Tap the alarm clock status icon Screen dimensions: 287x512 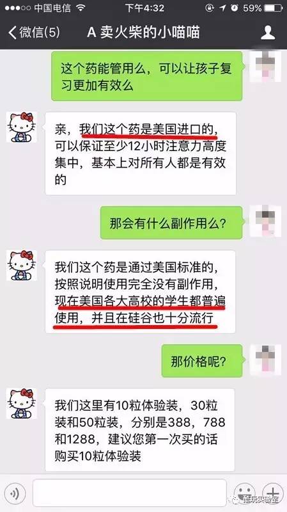(x=235, y=8)
